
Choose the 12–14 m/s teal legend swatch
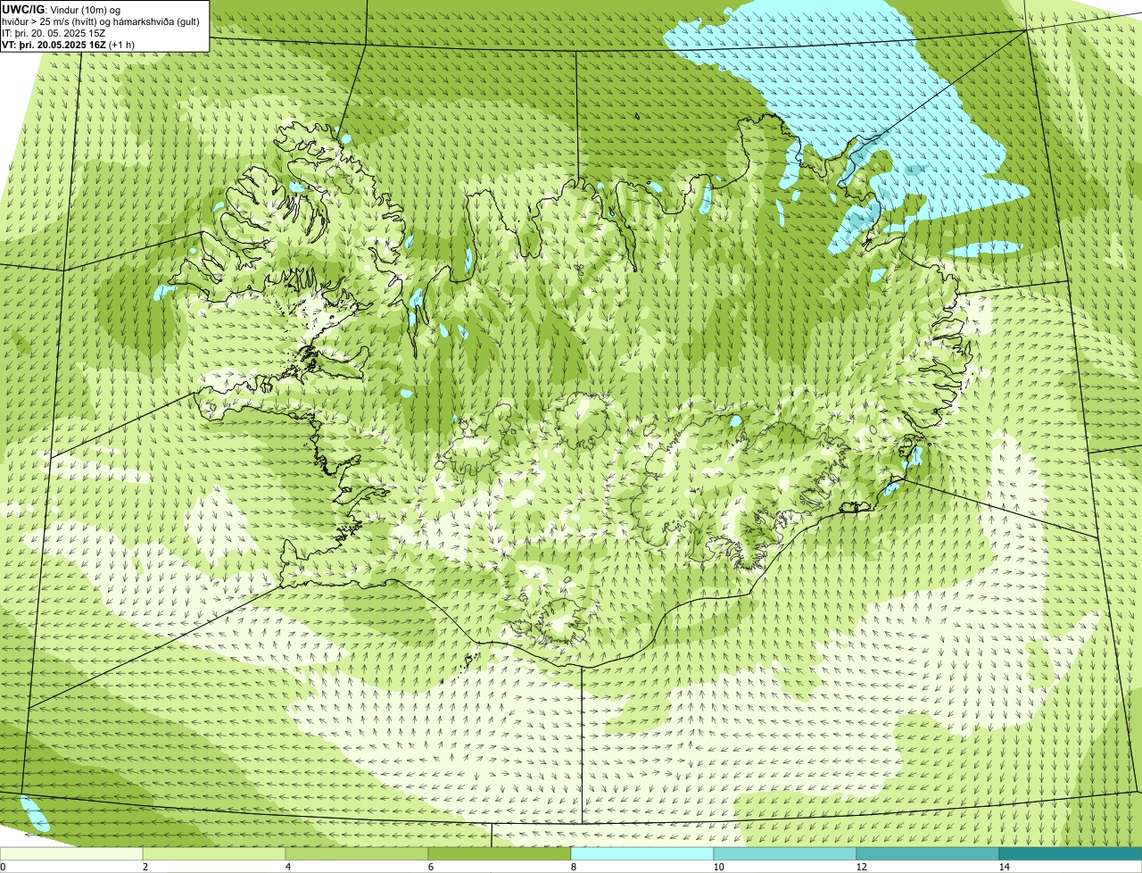[928, 854]
